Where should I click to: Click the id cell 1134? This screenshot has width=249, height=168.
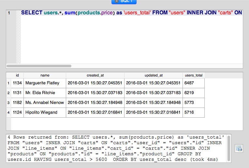click(17, 83)
